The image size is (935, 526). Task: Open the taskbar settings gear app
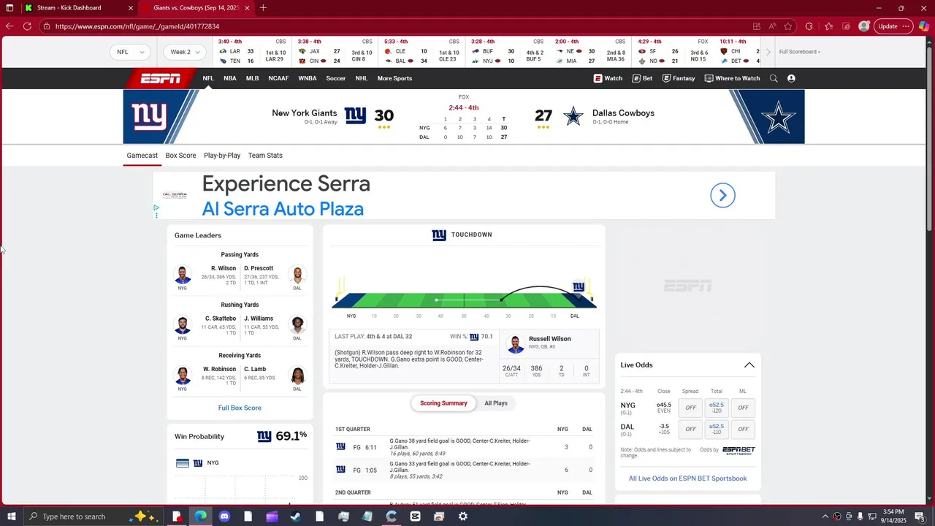click(463, 517)
